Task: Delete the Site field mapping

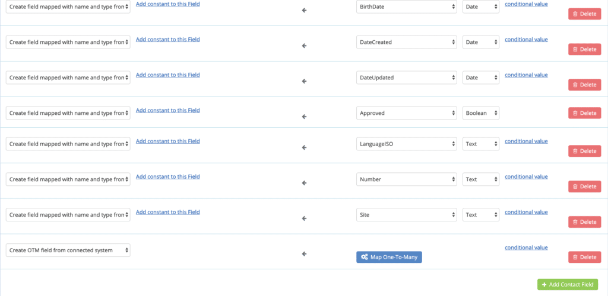Action: click(x=585, y=222)
